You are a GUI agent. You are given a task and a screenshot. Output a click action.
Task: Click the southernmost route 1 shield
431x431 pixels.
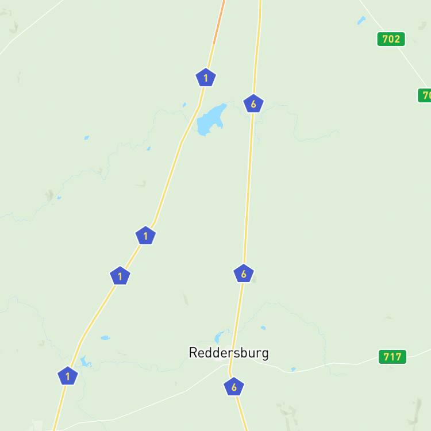tap(68, 376)
